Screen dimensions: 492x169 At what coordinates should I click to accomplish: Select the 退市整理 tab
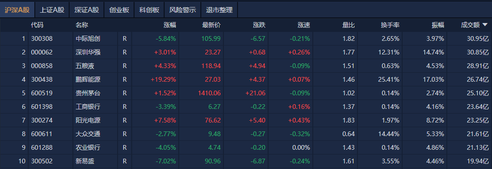(219, 10)
